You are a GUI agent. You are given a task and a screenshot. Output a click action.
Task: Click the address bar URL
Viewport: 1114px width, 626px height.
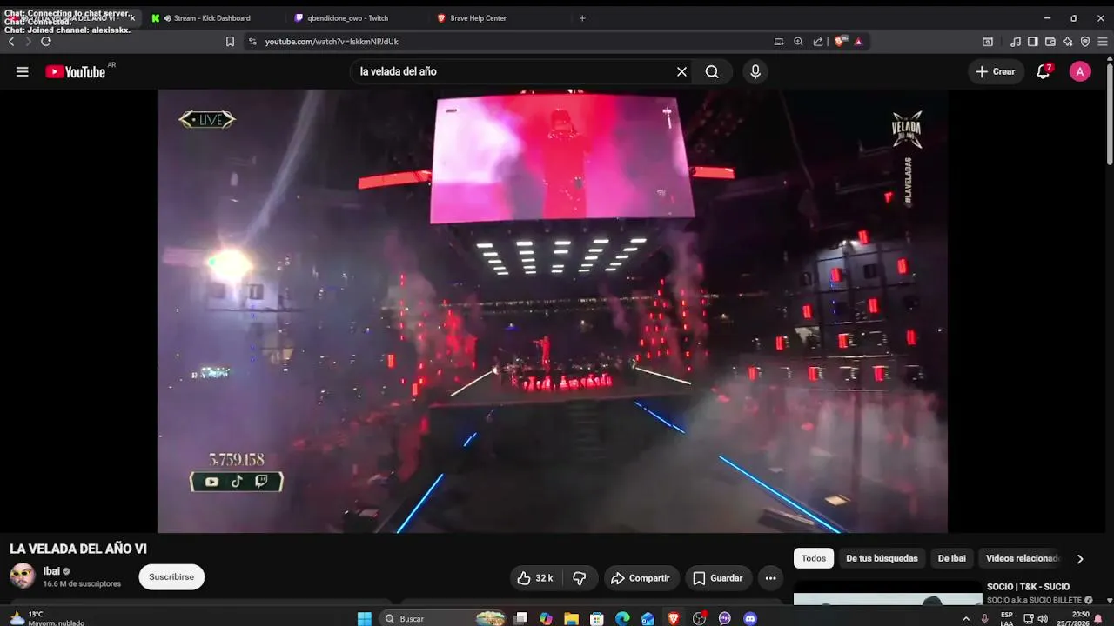[332, 42]
